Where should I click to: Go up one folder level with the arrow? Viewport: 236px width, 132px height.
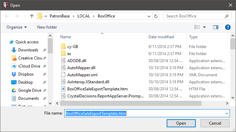pos(31,16)
